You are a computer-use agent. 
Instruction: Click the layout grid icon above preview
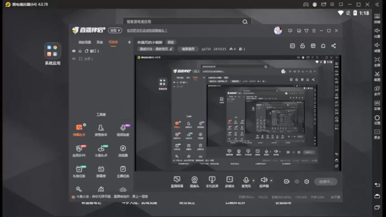pyautogui.click(x=313, y=46)
